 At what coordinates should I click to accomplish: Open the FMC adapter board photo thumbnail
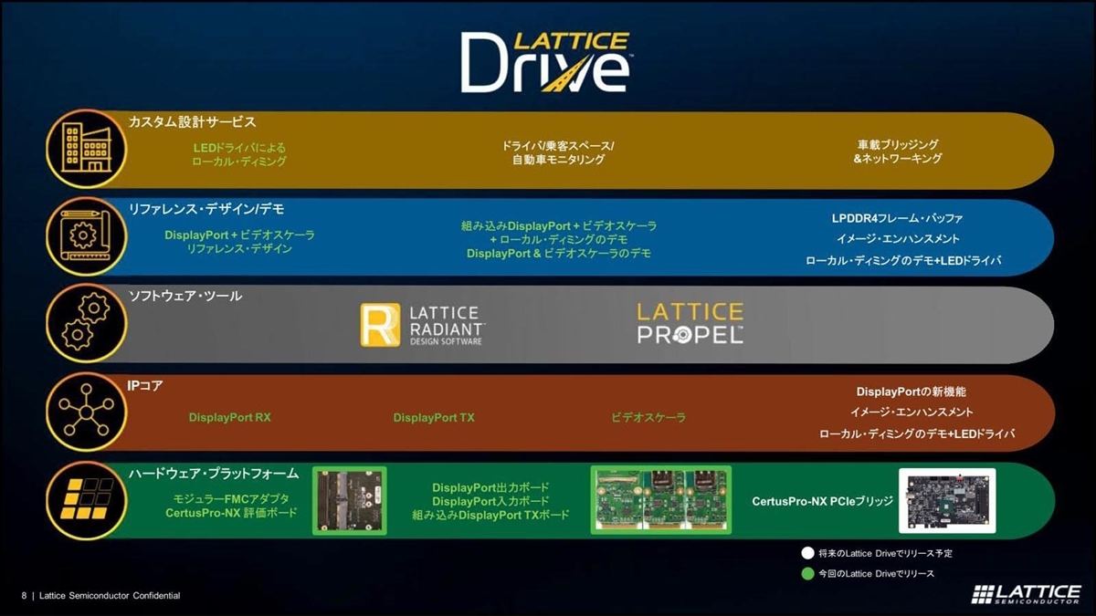tap(350, 501)
